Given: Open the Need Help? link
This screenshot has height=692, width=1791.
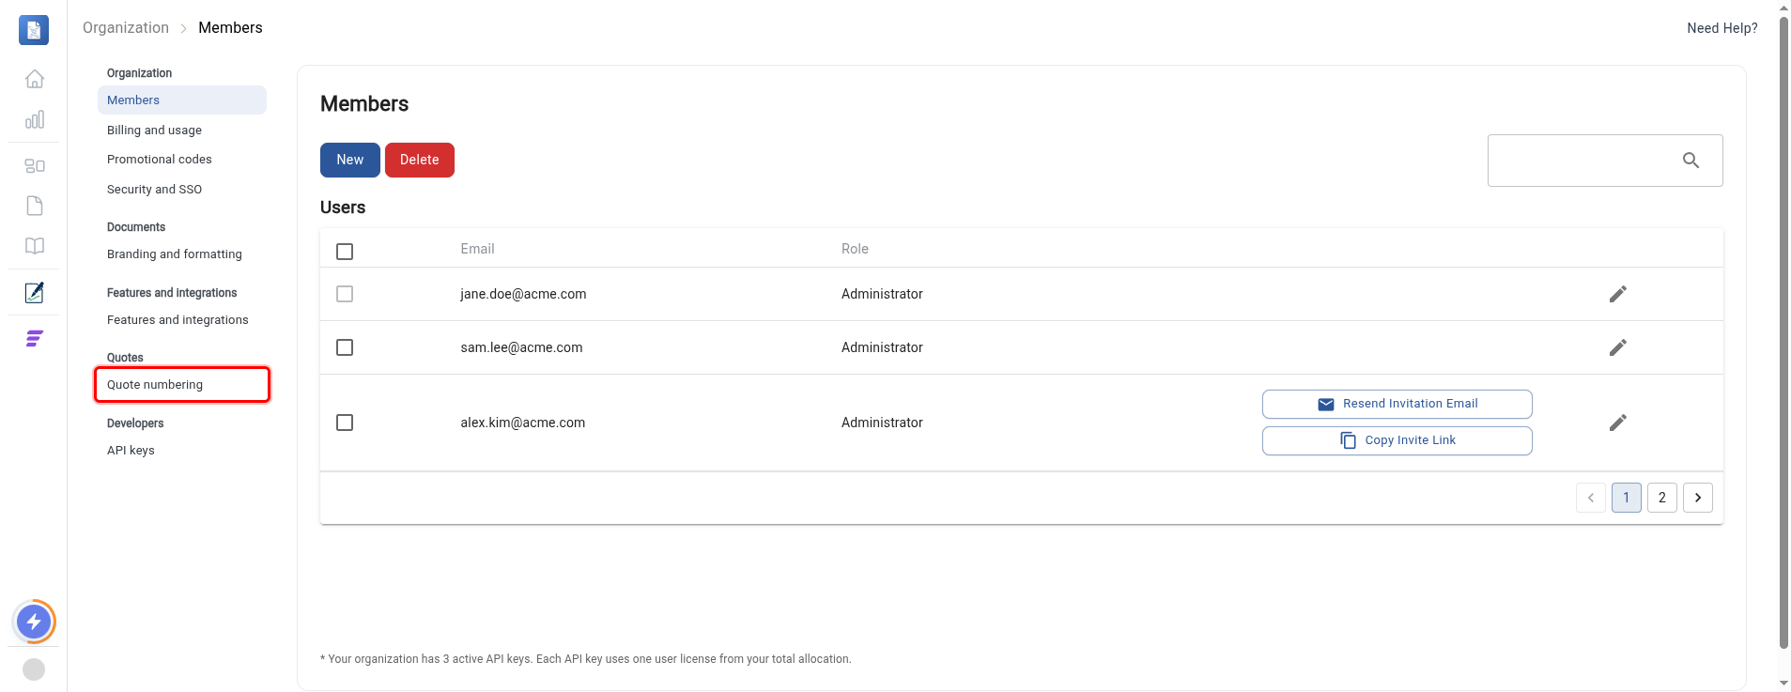Looking at the screenshot, I should 1722,28.
